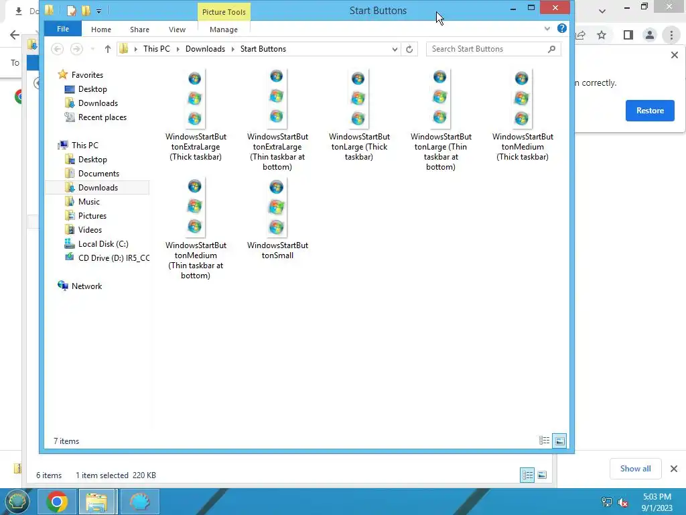Click Show all in Chrome downloads bar

click(x=635, y=469)
